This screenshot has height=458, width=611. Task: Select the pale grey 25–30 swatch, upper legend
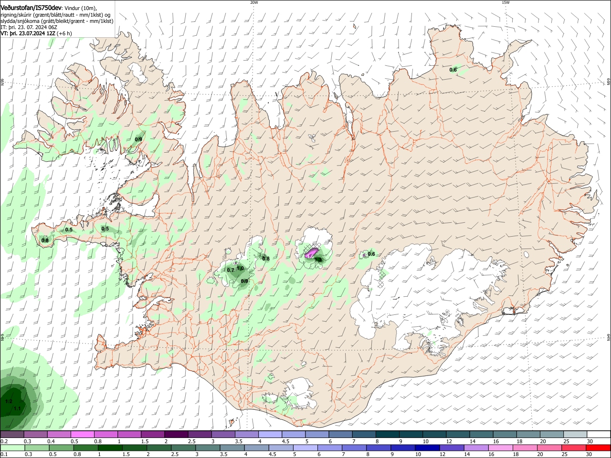(576, 435)
